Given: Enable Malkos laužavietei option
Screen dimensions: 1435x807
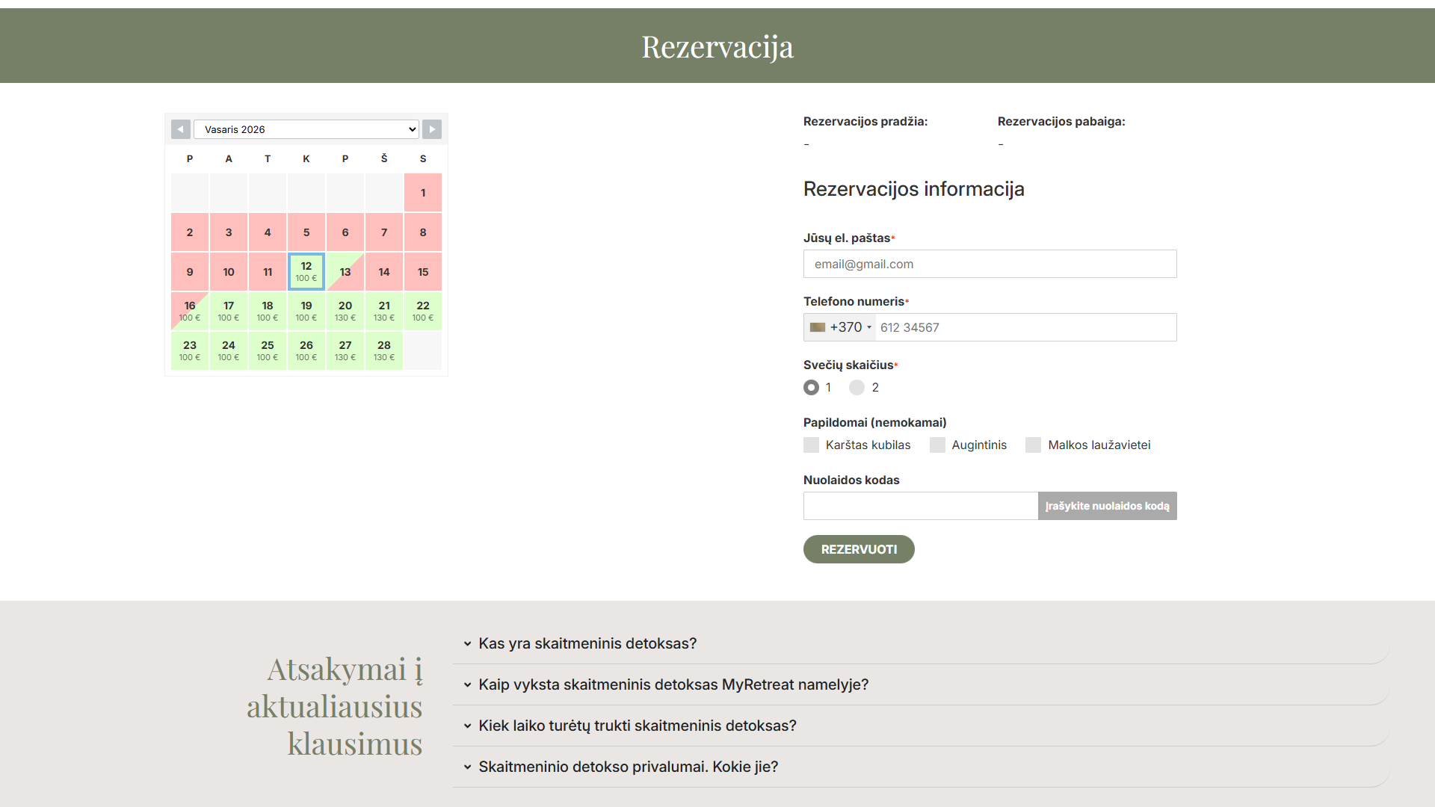Looking at the screenshot, I should coord(1033,445).
